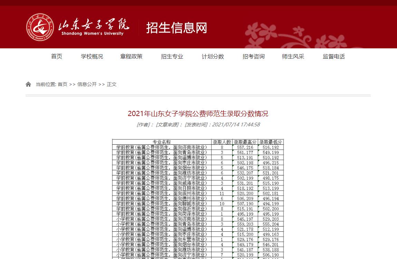Click the home icon in breadcrumb
397x259 pixels.
point(28,84)
